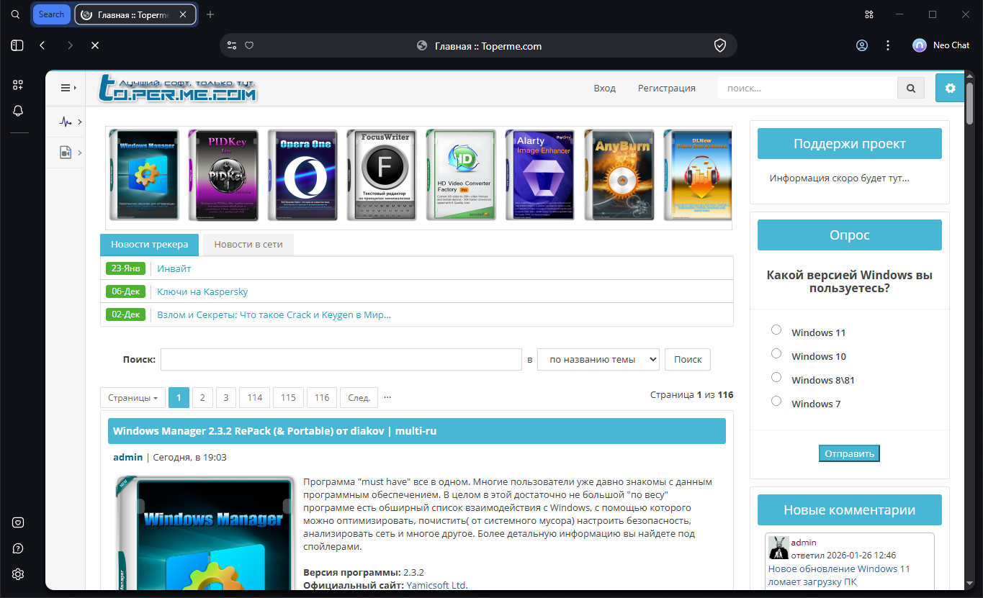Switch to Новости в сети tab
The image size is (983, 598).
click(248, 244)
